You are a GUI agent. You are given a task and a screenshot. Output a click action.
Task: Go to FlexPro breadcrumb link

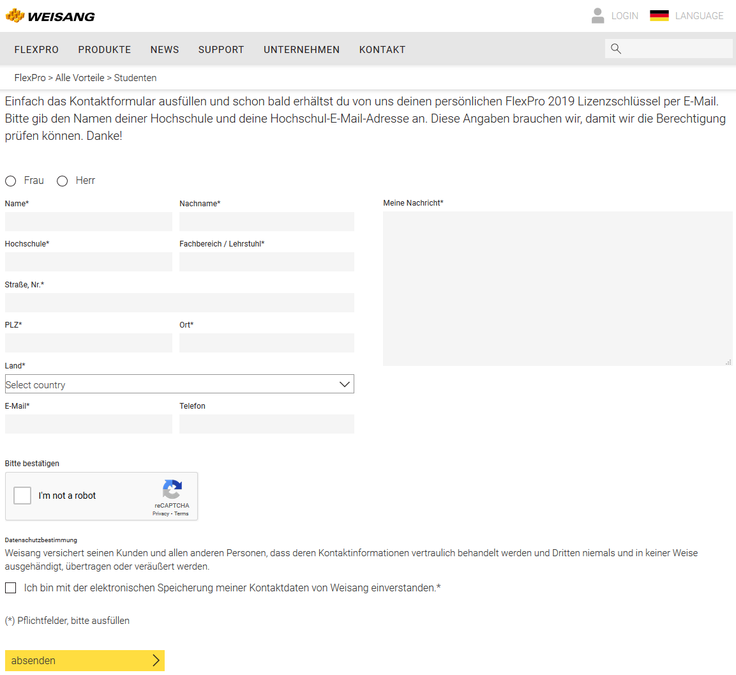(30, 77)
